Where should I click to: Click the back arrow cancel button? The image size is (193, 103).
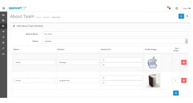187,16
